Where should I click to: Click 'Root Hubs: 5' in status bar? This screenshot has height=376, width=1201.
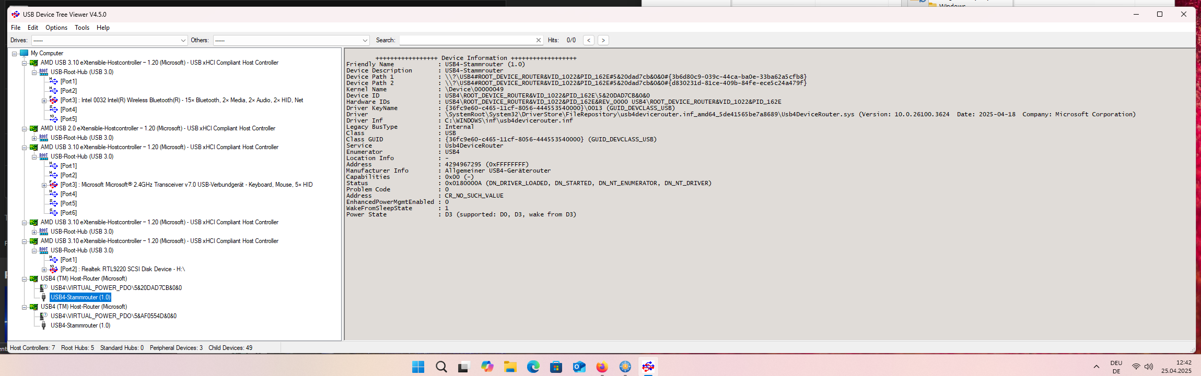77,348
